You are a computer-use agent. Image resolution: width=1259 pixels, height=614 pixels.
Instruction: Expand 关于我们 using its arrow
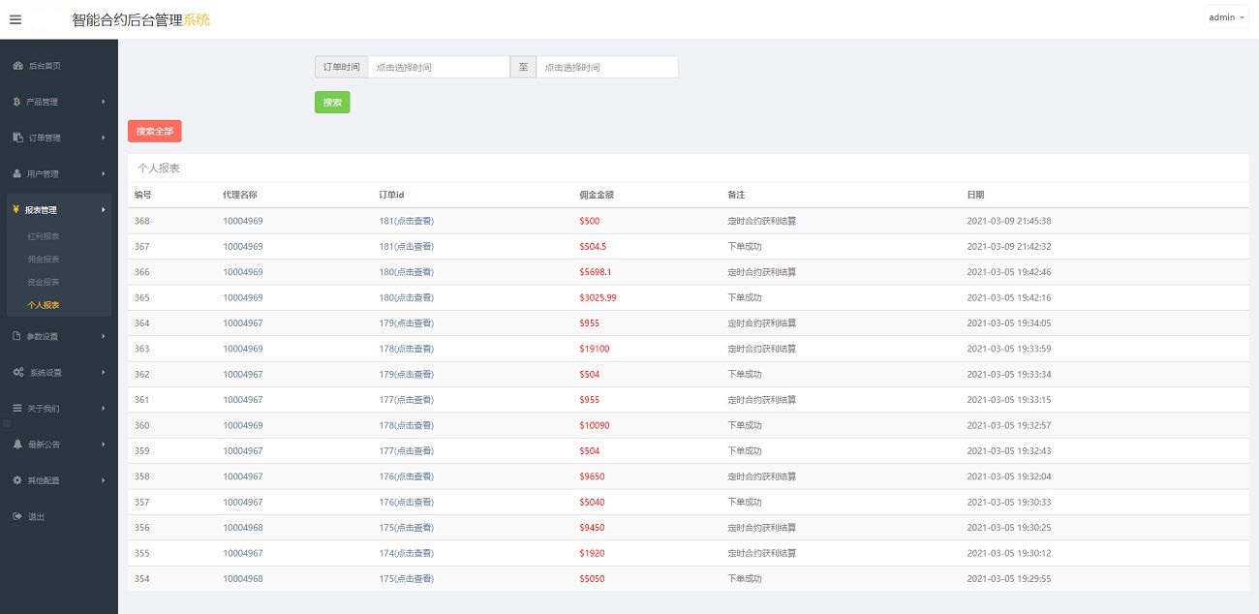(x=104, y=408)
